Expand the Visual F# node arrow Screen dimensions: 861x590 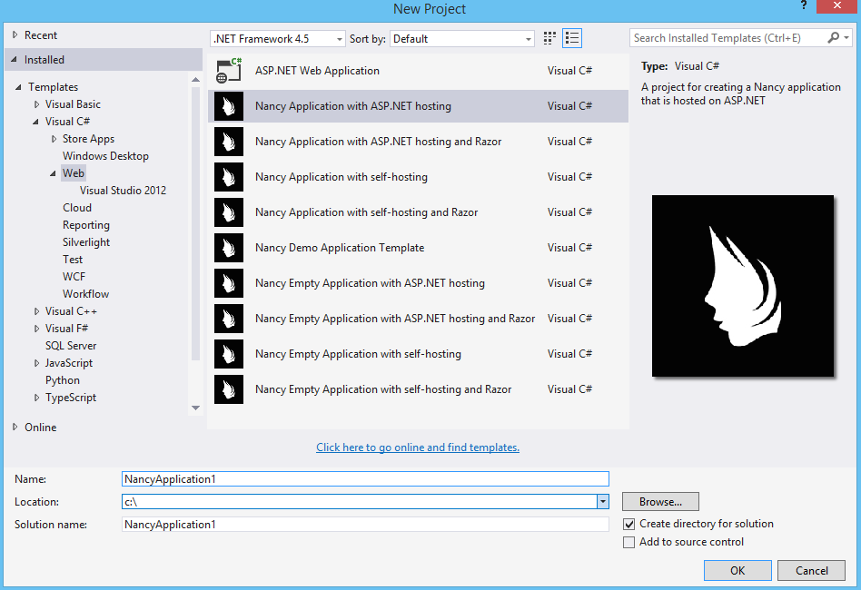tap(36, 329)
